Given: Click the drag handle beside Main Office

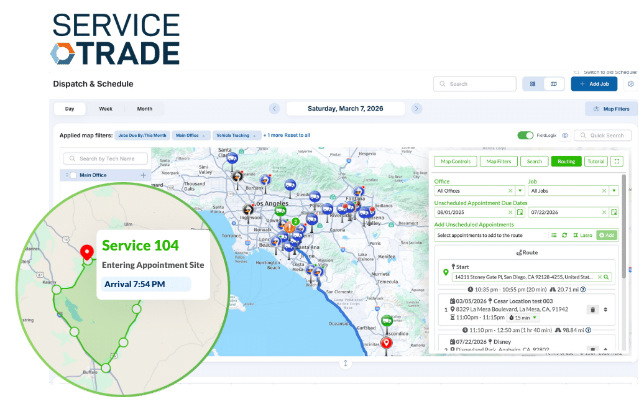Looking at the screenshot, I should [67, 175].
